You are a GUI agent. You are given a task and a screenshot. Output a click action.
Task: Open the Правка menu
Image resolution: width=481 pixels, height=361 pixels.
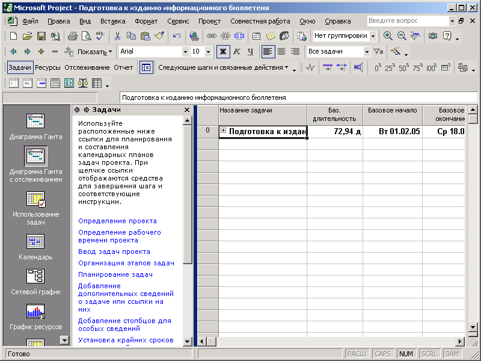[x=58, y=21]
